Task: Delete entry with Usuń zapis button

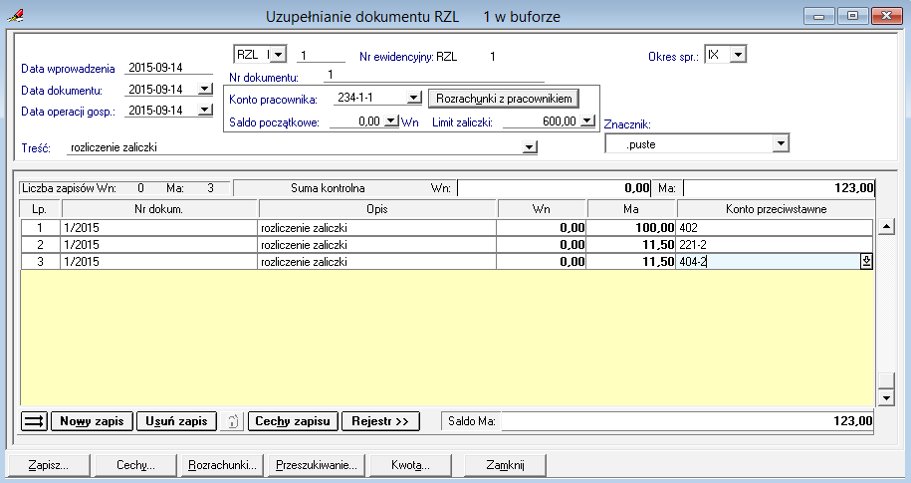Action: pyautogui.click(x=176, y=421)
